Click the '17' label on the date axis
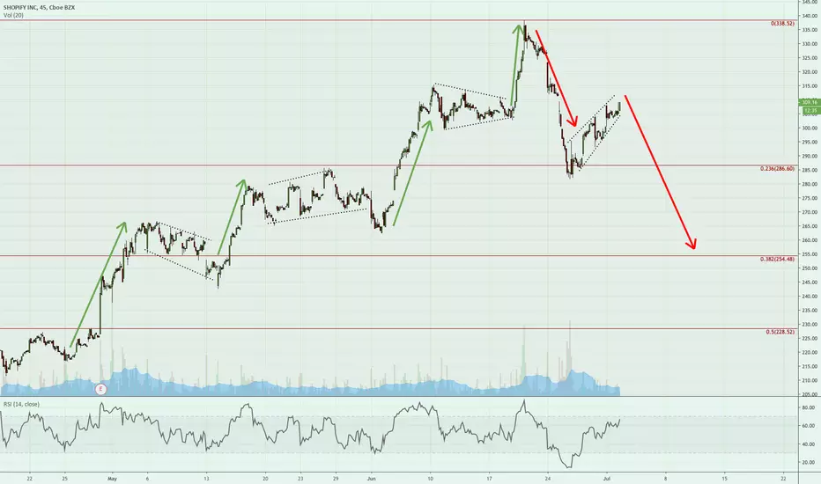The width and height of the screenshot is (821, 484). point(489,478)
